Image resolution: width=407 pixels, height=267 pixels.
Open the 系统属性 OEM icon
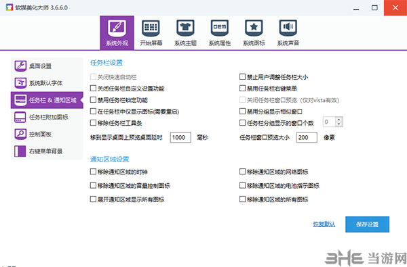tap(220, 28)
